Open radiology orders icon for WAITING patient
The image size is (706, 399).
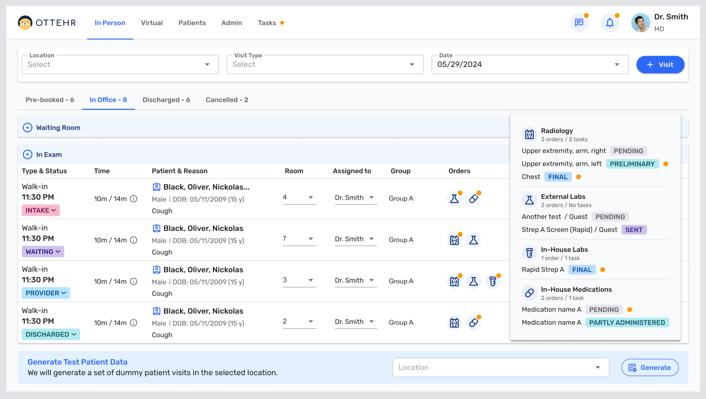coord(454,240)
